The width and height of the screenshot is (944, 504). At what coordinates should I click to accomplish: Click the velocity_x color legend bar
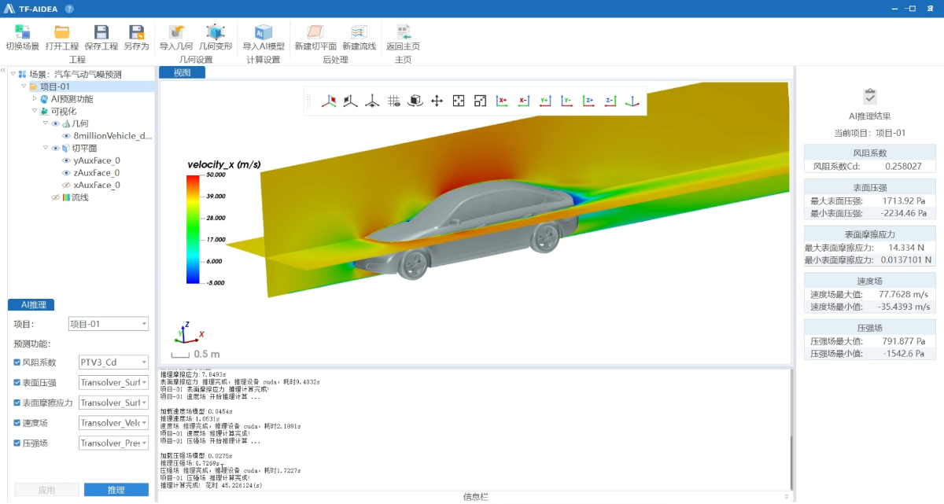coord(193,229)
